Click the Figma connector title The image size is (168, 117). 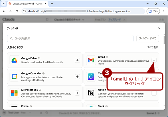click(x=25, y=106)
